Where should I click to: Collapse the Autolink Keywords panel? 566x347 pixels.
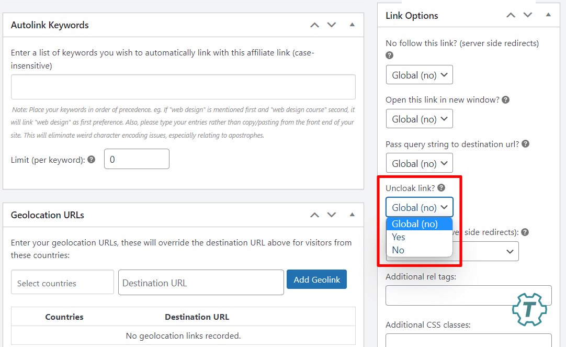pos(352,25)
